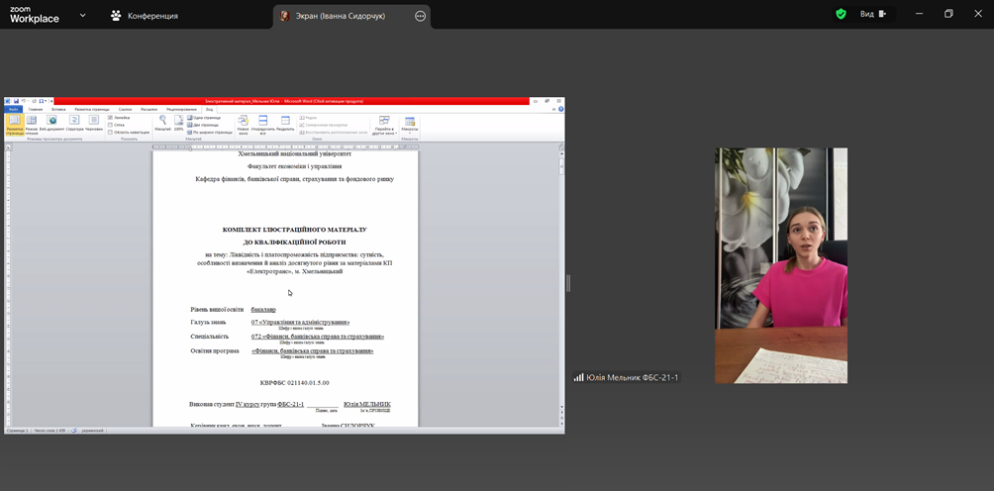
Task: Expand Перейти в другое окно dropdown
Action: coord(383,125)
